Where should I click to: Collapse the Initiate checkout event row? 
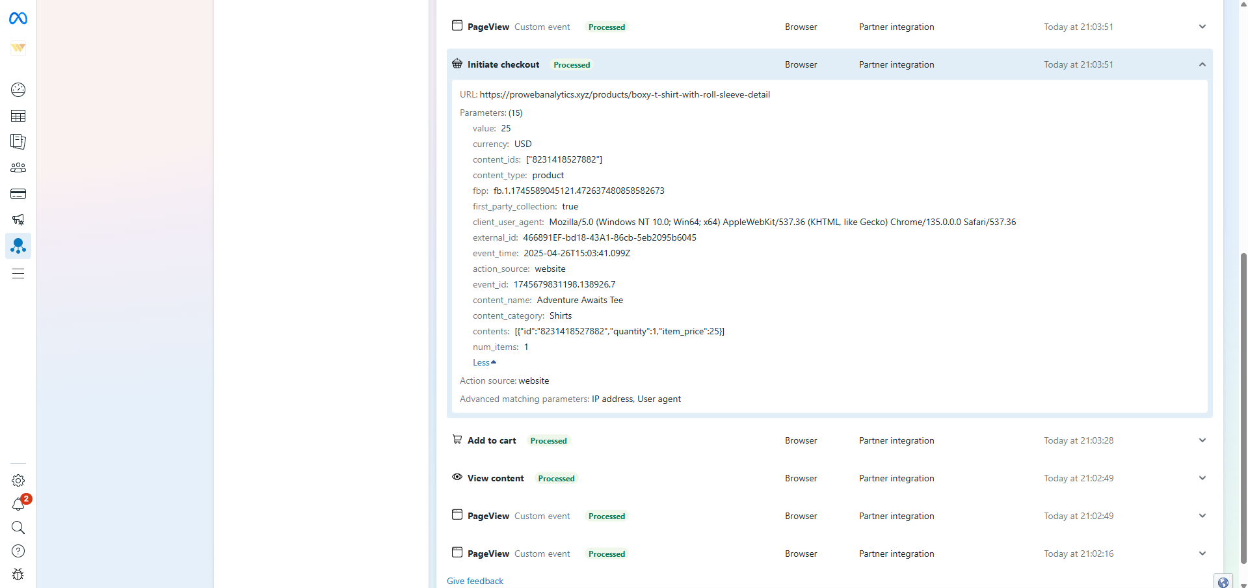pos(1202,64)
